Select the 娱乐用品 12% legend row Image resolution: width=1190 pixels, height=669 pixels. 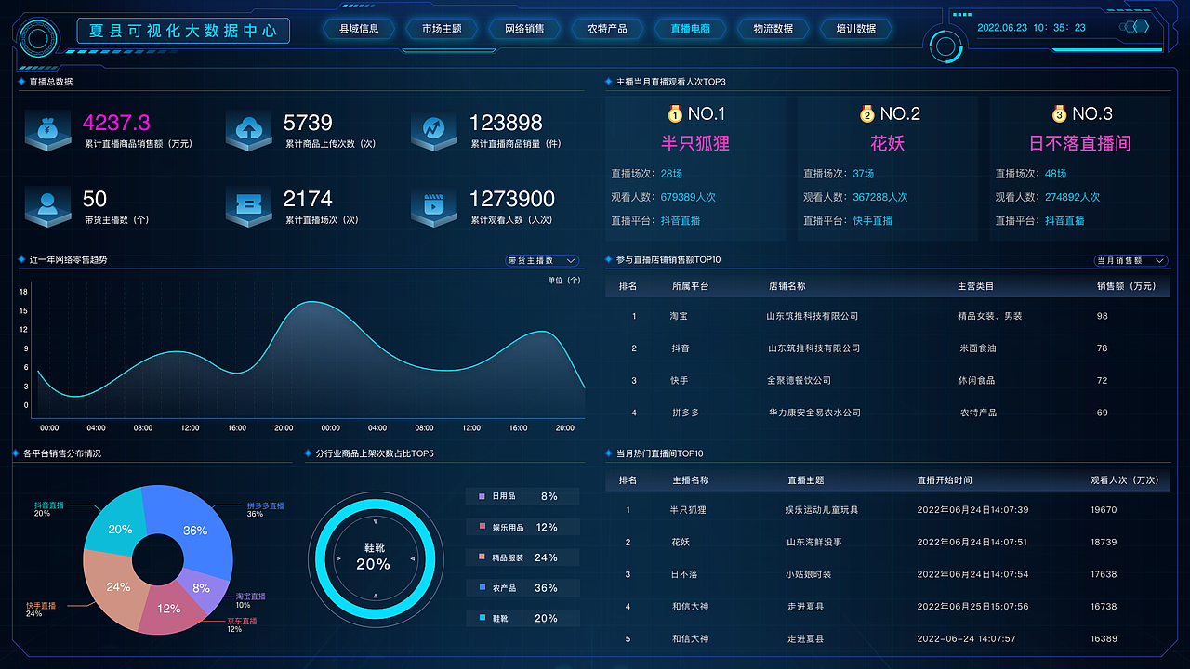click(522, 527)
